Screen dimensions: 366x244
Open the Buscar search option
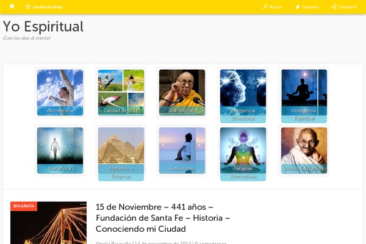[273, 7]
